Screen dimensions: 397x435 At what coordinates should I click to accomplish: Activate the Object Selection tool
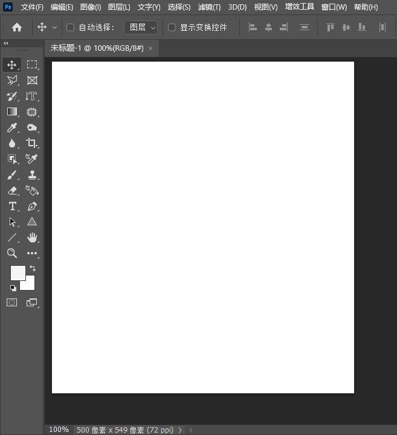(x=12, y=159)
